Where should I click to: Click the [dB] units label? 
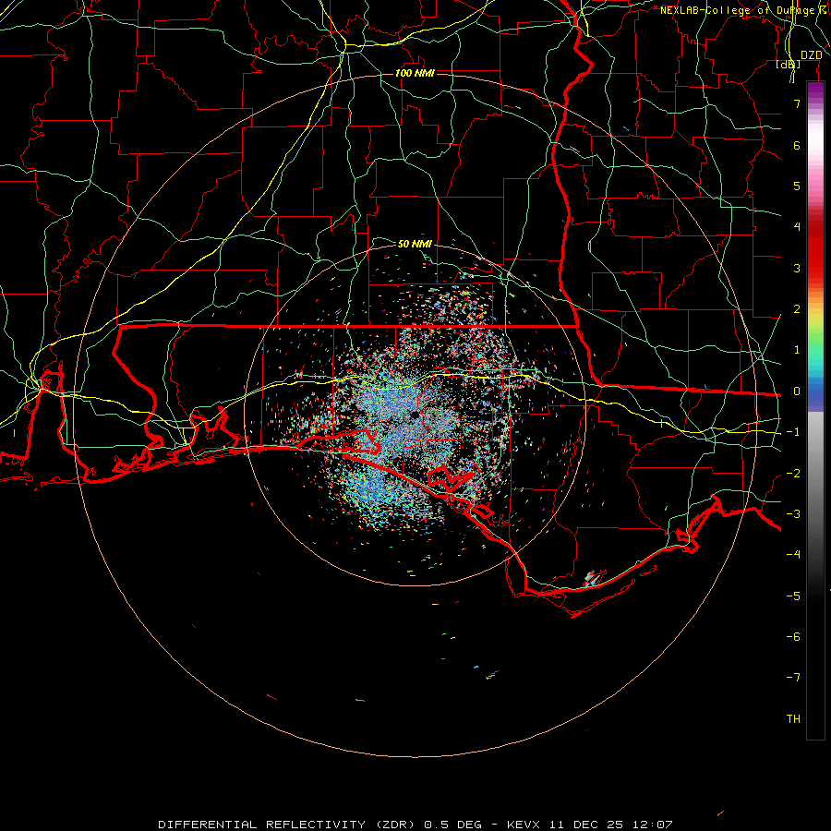788,65
